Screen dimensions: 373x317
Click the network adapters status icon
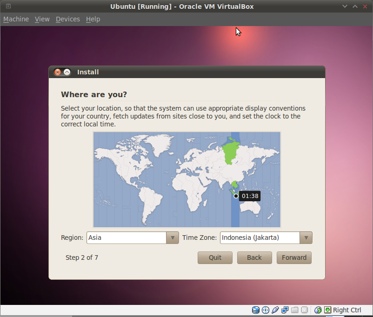coord(285,310)
